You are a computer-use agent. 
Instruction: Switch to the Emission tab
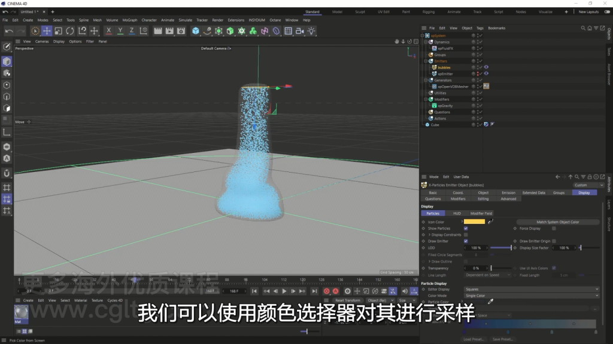tap(508, 193)
